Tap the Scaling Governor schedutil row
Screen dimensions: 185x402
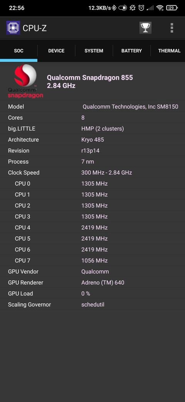[92, 305]
